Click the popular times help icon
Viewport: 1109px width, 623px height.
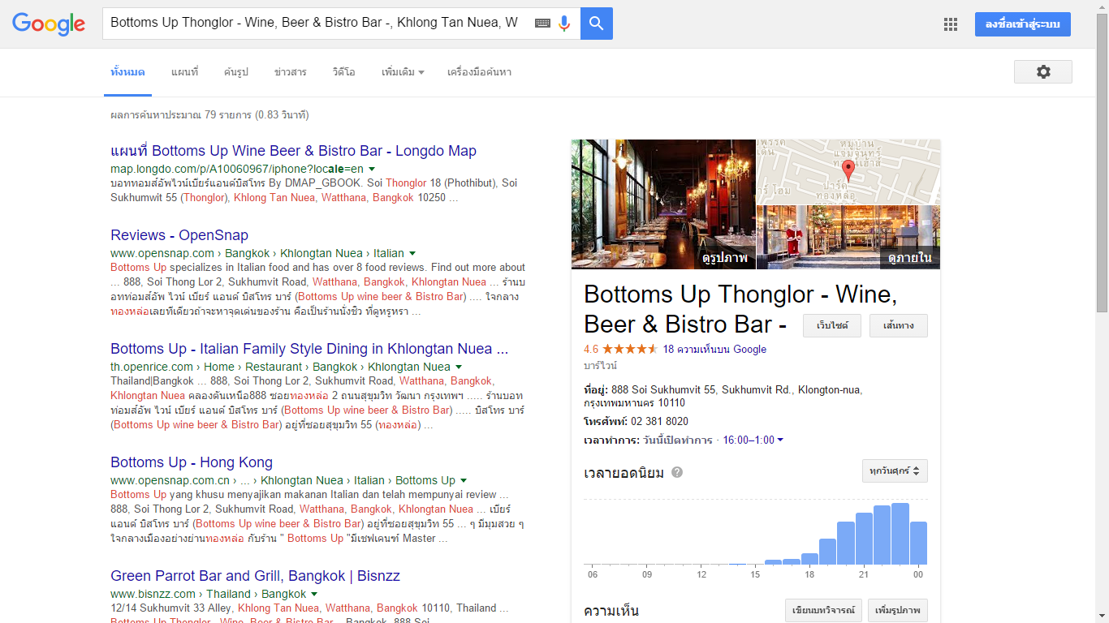(x=677, y=472)
